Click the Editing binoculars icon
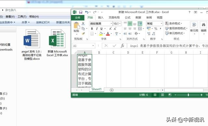 (203, 25)
